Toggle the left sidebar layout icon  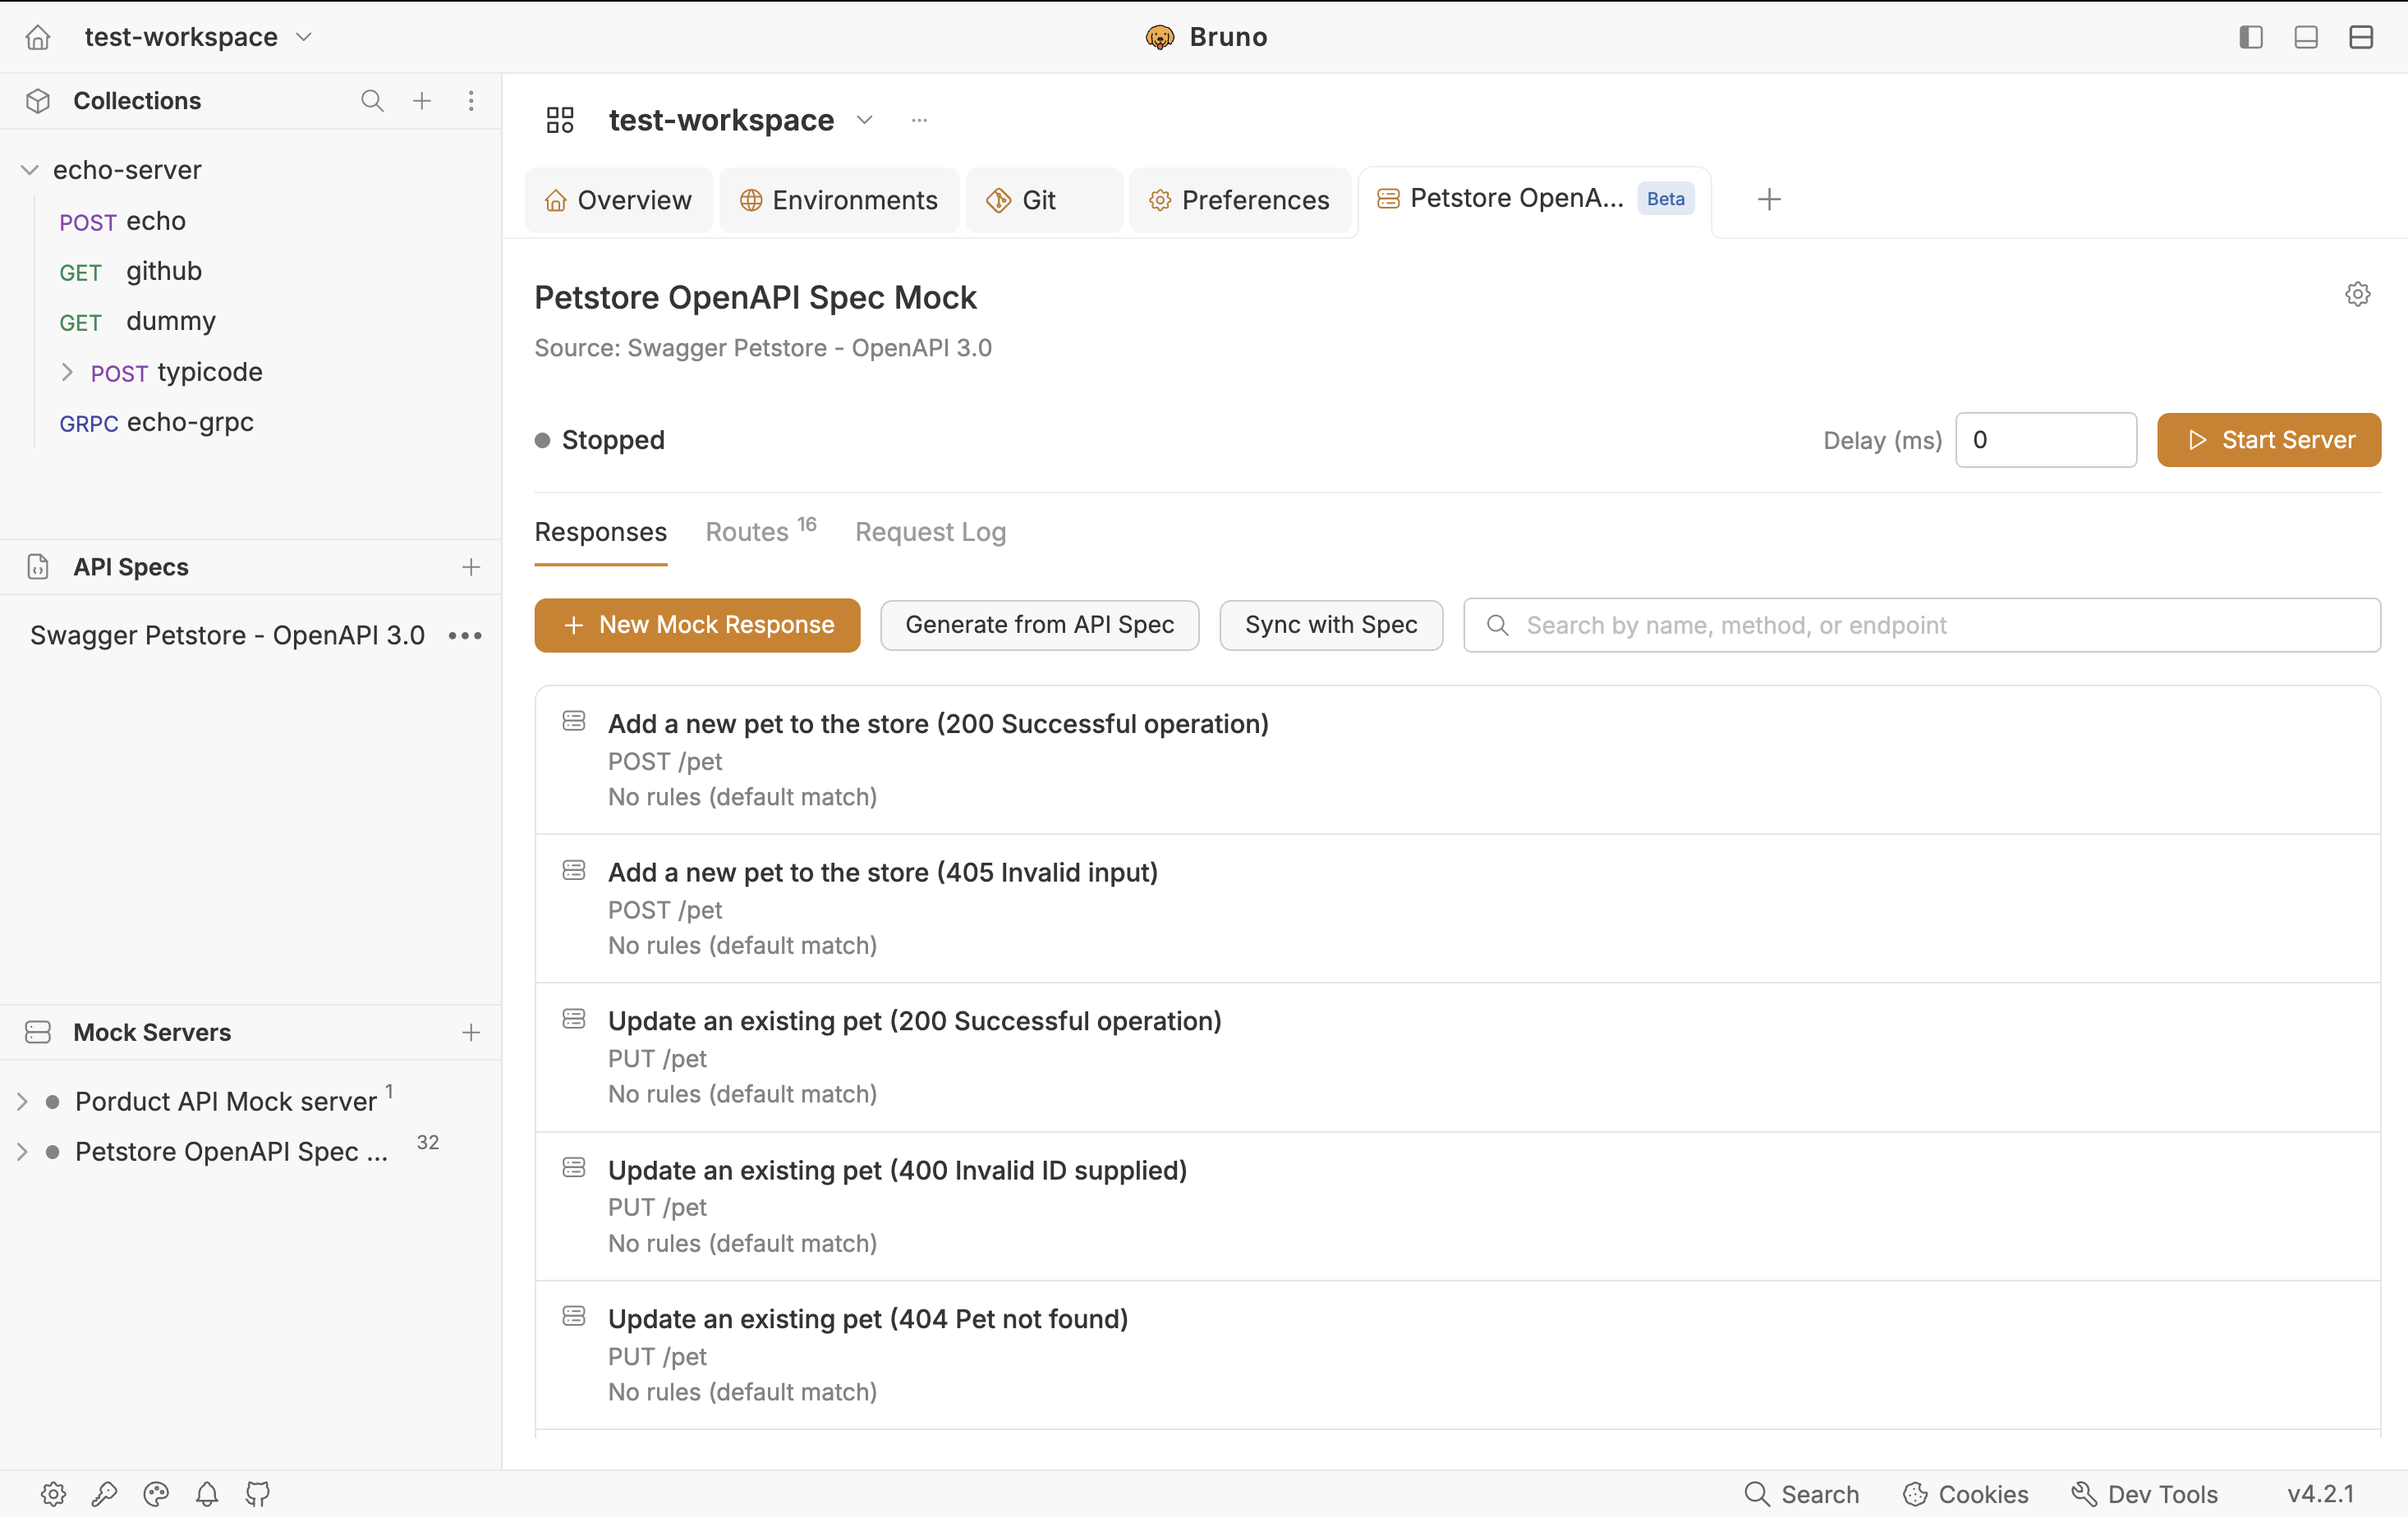coord(2250,37)
